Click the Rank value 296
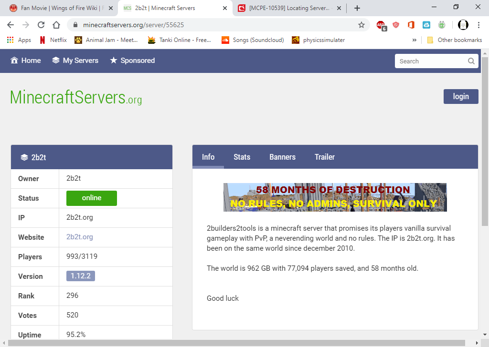489x347 pixels. (x=73, y=296)
